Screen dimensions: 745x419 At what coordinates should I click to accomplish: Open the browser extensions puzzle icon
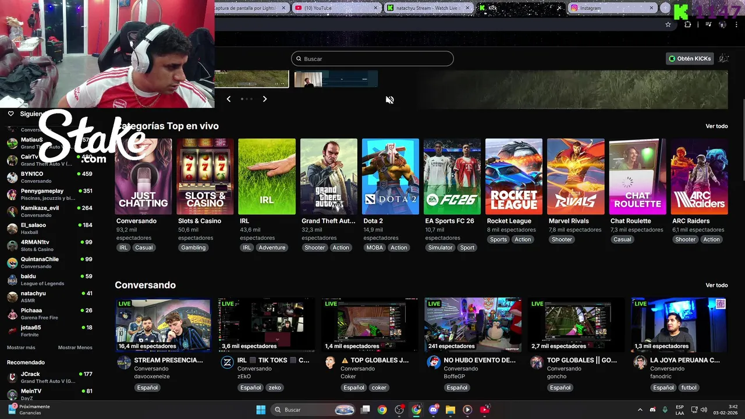[x=687, y=24]
